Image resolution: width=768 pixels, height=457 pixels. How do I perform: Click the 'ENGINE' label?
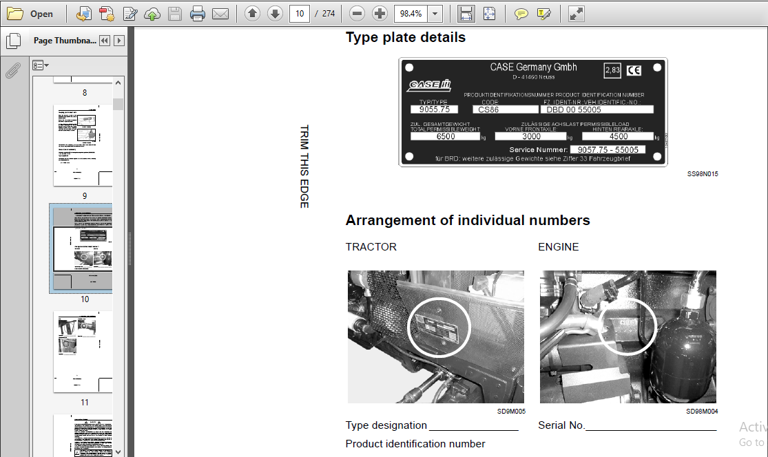click(559, 247)
